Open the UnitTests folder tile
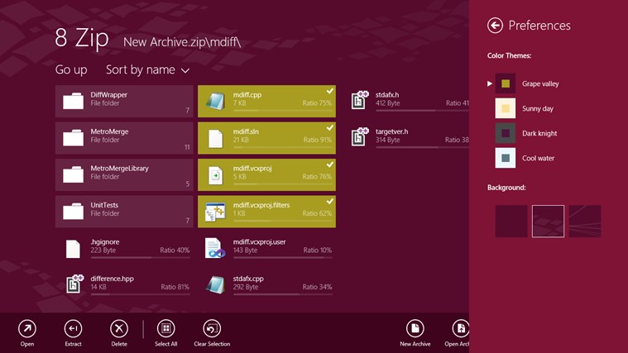Viewport: 628px width, 353px height. coord(124,212)
